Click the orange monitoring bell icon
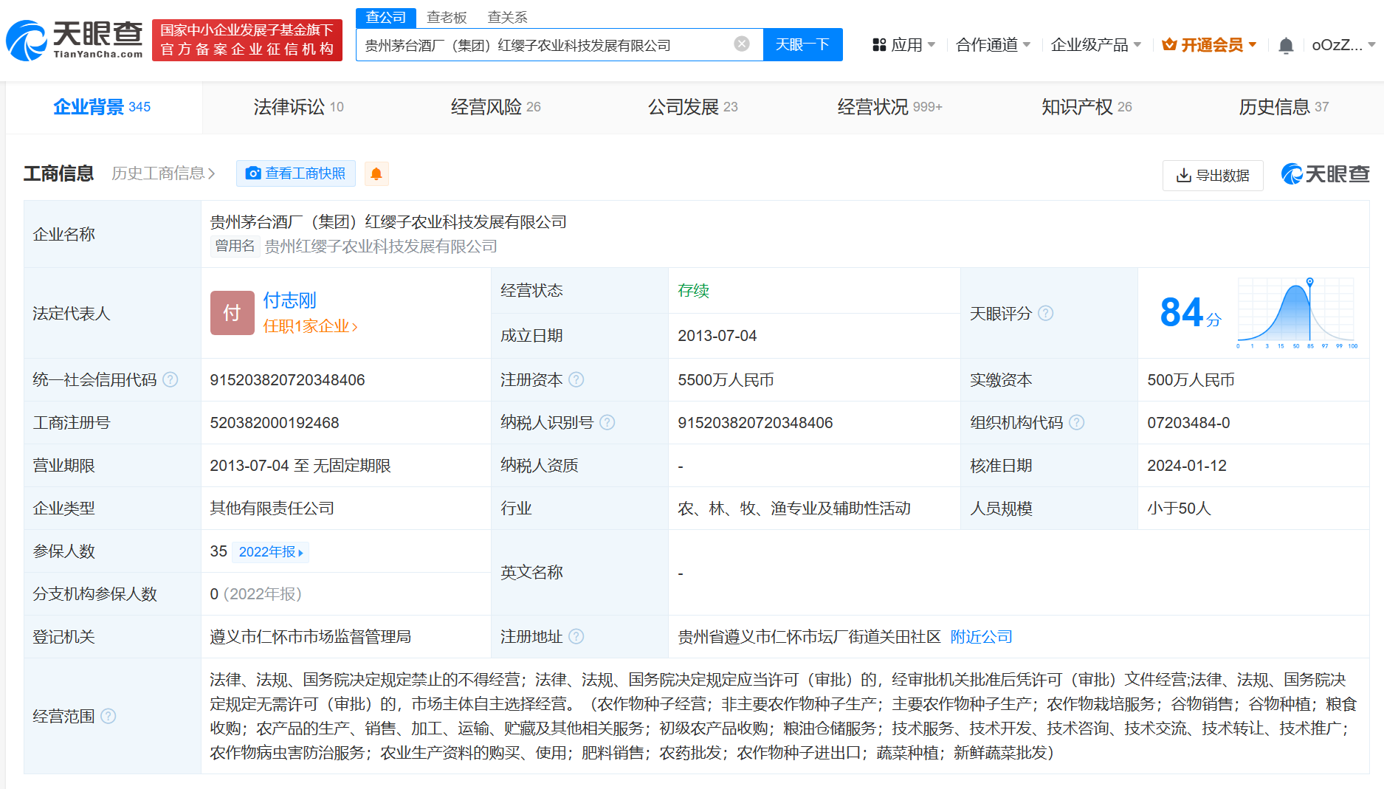 pyautogui.click(x=376, y=173)
